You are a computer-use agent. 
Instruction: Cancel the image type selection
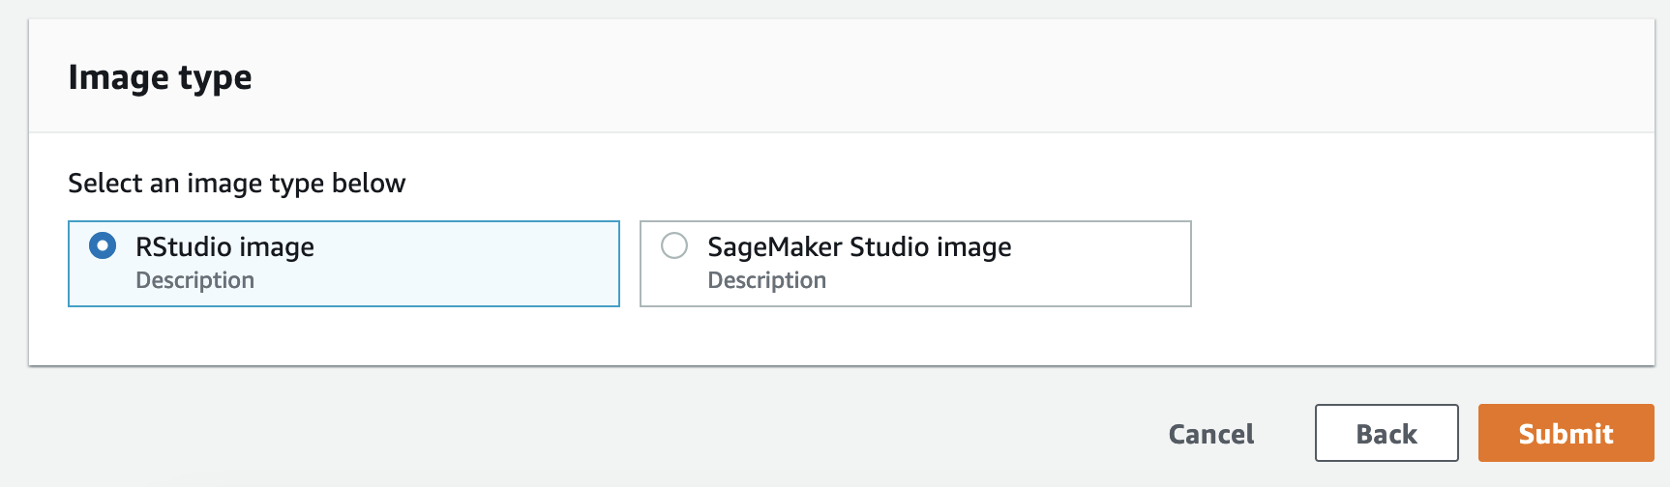(1210, 434)
